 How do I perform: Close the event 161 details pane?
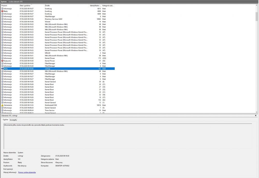[x=256, y=116]
